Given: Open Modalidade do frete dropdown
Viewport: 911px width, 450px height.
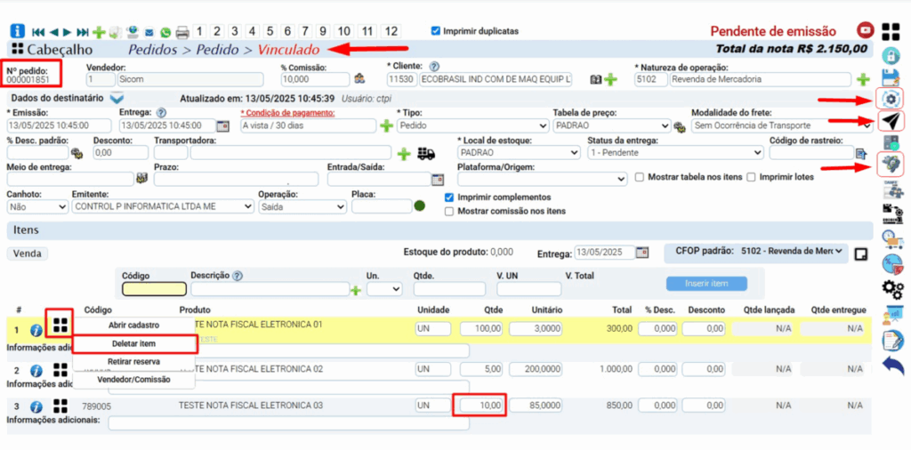Looking at the screenshot, I should point(782,125).
